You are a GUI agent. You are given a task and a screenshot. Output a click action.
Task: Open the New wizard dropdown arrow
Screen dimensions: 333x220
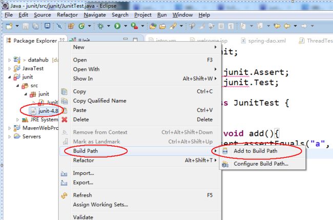17,26
